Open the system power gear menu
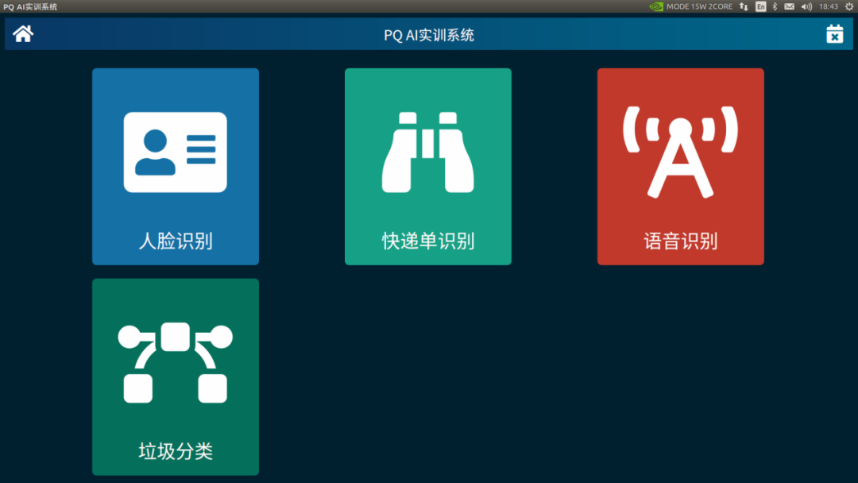The image size is (858, 483). [x=848, y=6]
